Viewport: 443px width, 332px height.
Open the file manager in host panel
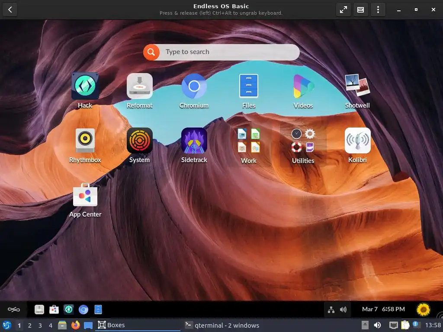coord(62,325)
